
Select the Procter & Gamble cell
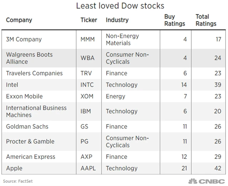pyautogui.click(x=30, y=141)
